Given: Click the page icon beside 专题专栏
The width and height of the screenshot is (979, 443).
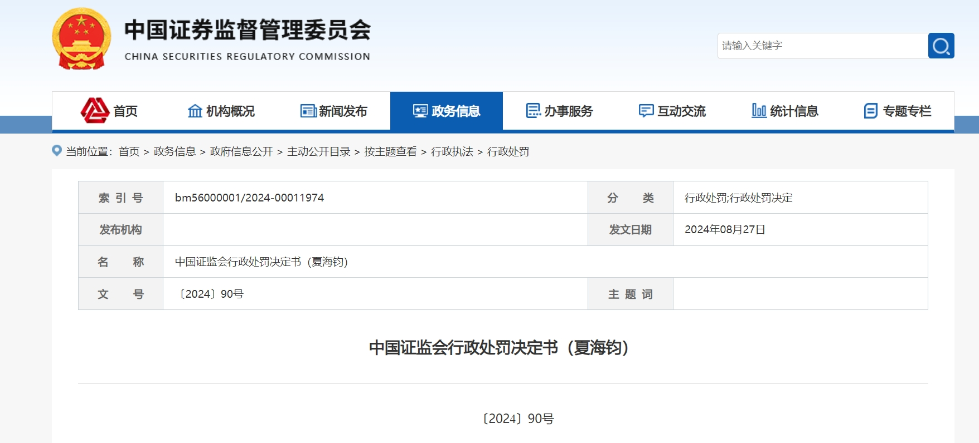Looking at the screenshot, I should pyautogui.click(x=870, y=111).
